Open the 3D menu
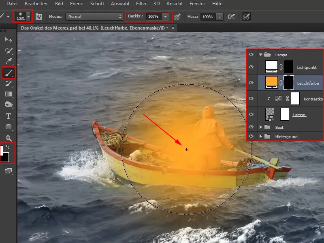This screenshot has height=243, width=324. pos(156,4)
